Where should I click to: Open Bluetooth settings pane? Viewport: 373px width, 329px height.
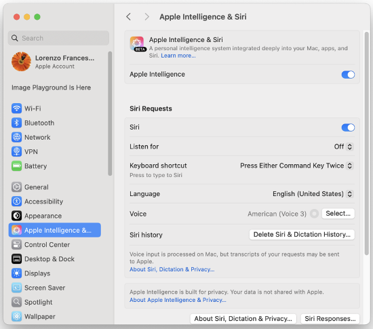(x=55, y=123)
